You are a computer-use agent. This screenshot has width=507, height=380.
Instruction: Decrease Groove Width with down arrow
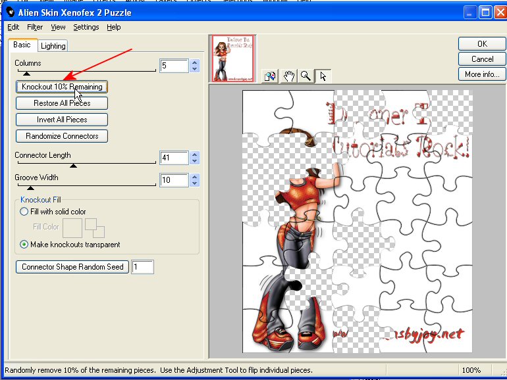pos(195,183)
